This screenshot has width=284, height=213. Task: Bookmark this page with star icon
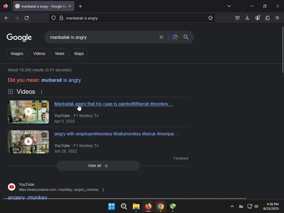(x=210, y=18)
